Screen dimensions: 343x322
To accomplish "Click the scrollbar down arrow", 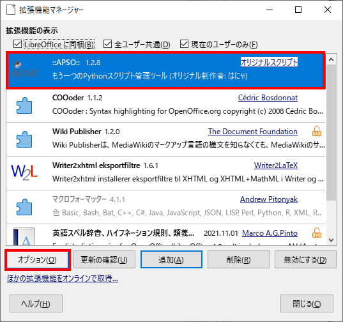I will coord(332,240).
